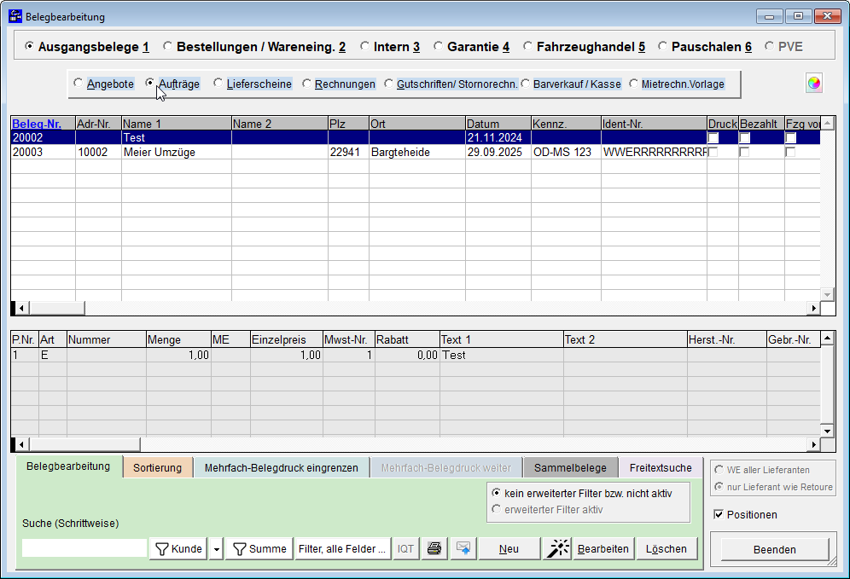Open the color wheel settings icon

(813, 84)
